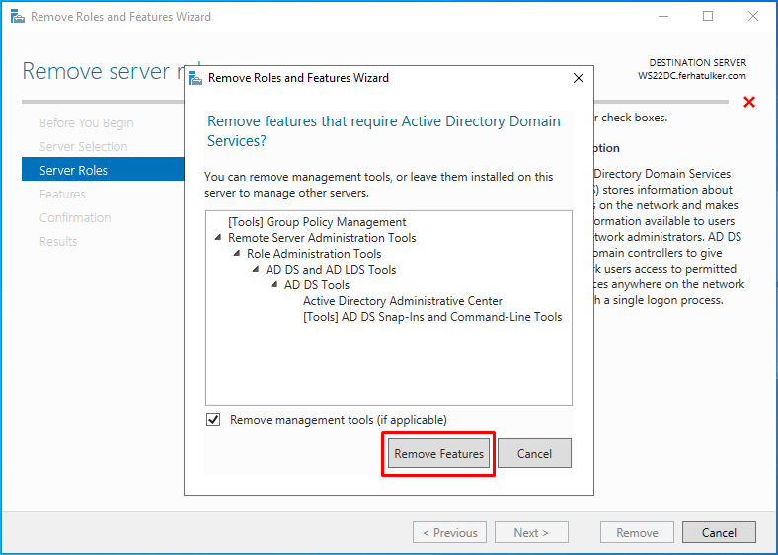Click the Remove Features button
This screenshot has height=555, width=778.
[438, 453]
